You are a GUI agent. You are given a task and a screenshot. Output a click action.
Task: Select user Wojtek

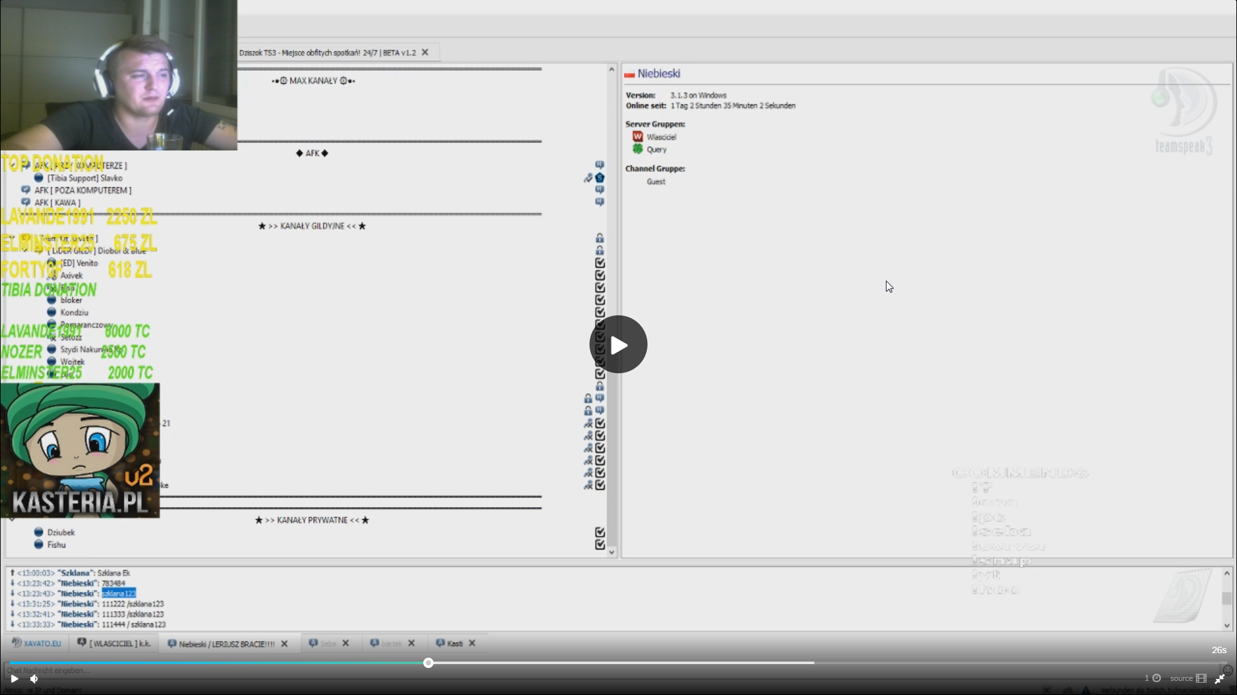coord(72,362)
